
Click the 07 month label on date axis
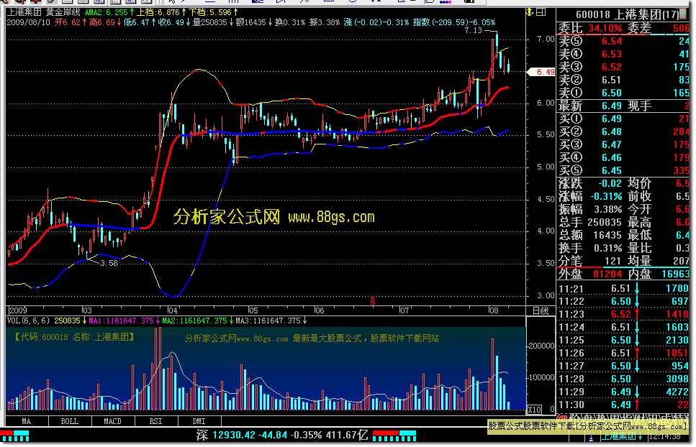(405, 310)
